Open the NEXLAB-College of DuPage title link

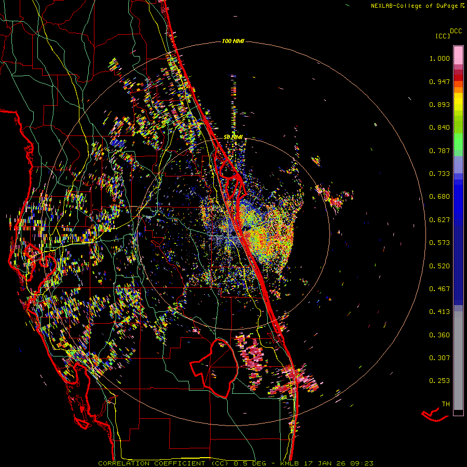coord(415,6)
